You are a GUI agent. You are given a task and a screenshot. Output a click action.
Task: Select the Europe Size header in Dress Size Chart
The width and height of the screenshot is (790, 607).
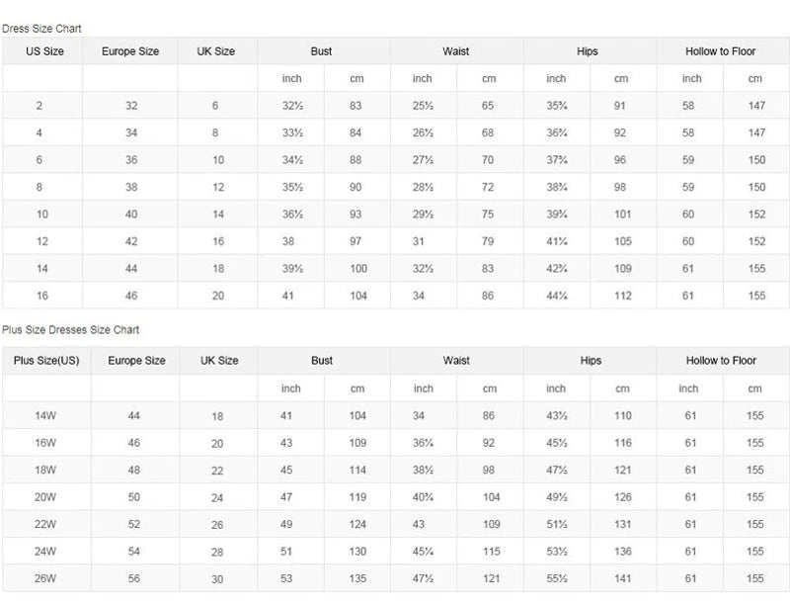click(x=130, y=51)
